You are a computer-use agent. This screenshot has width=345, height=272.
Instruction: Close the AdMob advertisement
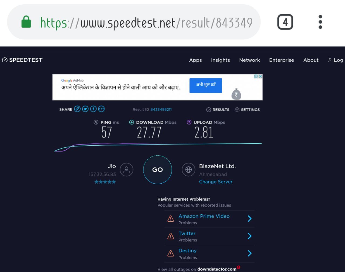click(x=260, y=76)
